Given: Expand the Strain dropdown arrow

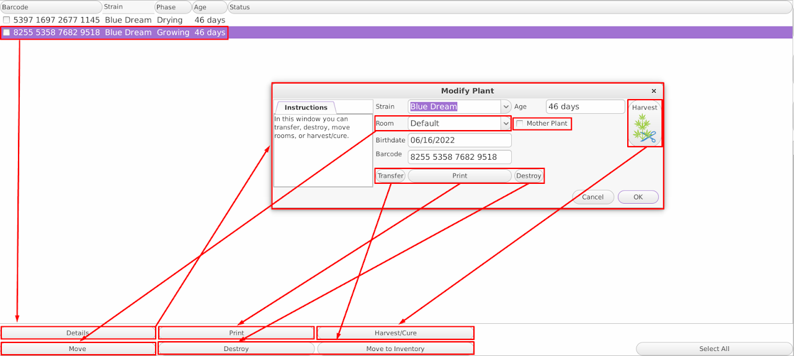Looking at the screenshot, I should pos(506,106).
